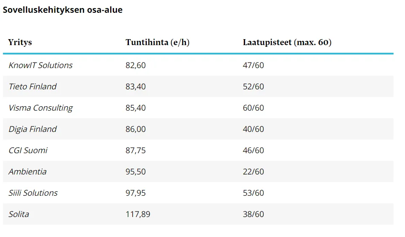Select the Siili Solutions cell
Screen dimensions: 405x237
[x=33, y=193]
